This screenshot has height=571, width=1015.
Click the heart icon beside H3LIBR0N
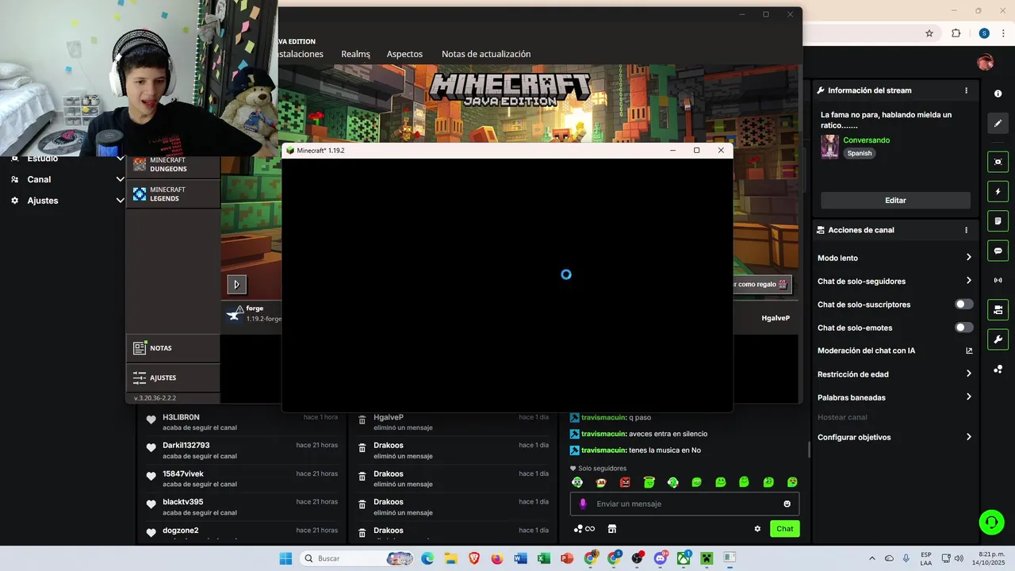pos(151,420)
